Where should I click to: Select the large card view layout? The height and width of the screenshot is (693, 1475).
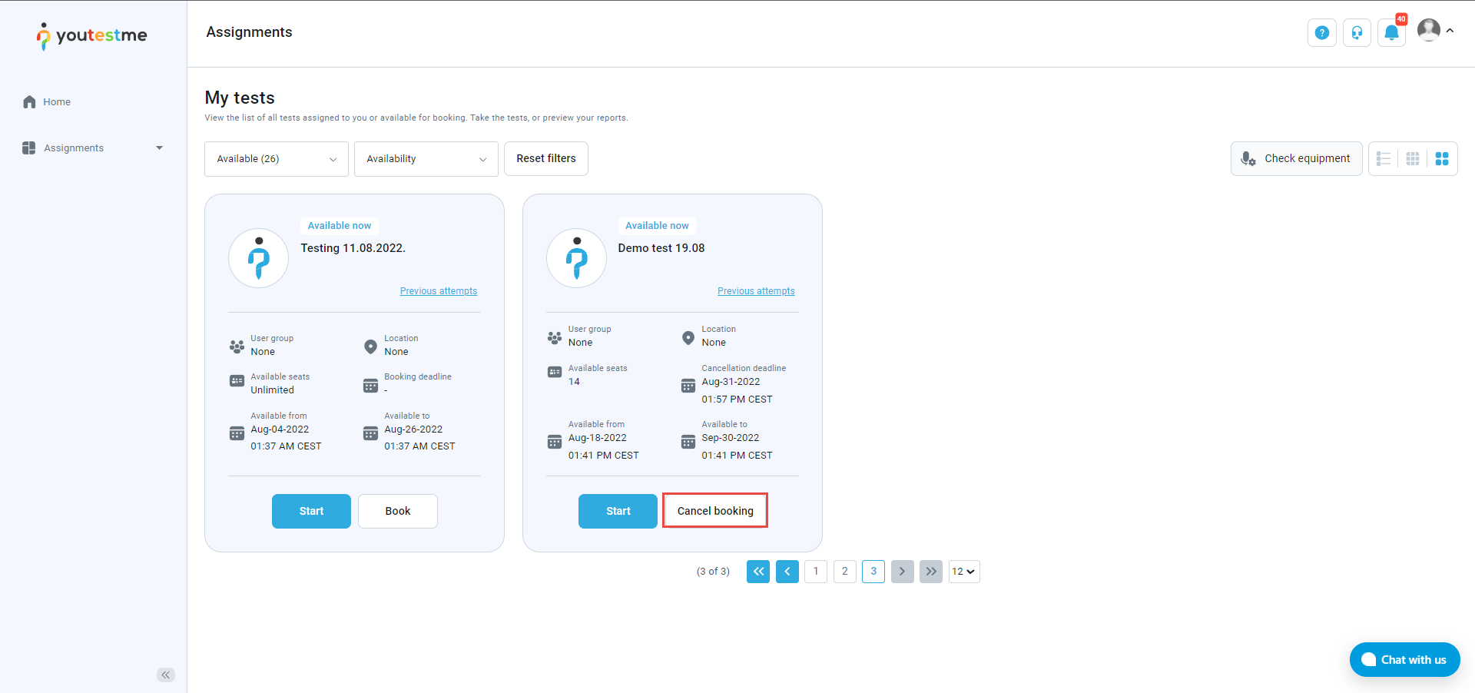point(1442,159)
